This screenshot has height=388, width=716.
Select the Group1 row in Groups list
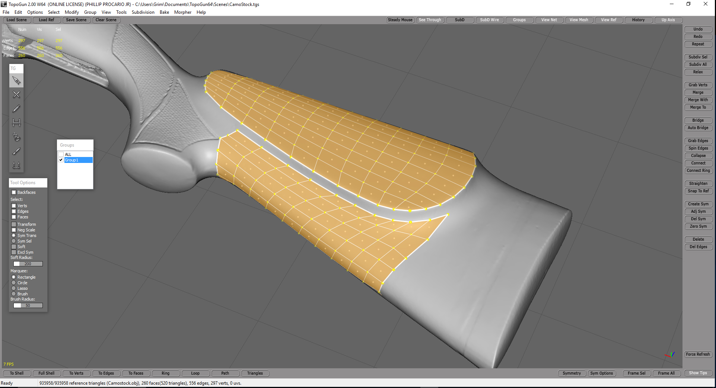(78, 160)
